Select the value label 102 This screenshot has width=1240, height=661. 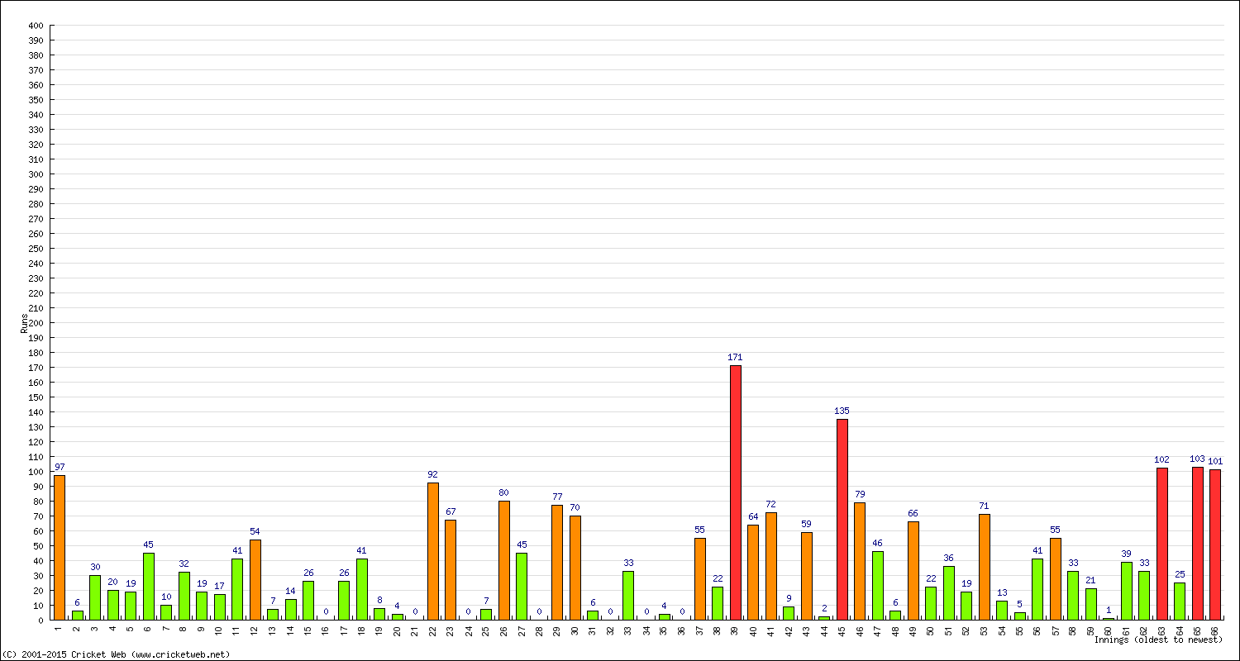(1161, 459)
